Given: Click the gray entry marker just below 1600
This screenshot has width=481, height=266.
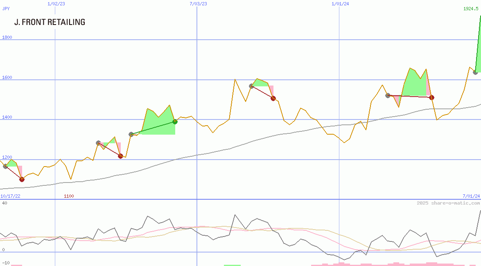Looking at the screenshot, I should point(252,86).
